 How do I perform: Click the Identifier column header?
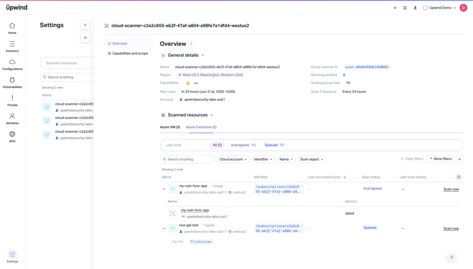(x=261, y=177)
